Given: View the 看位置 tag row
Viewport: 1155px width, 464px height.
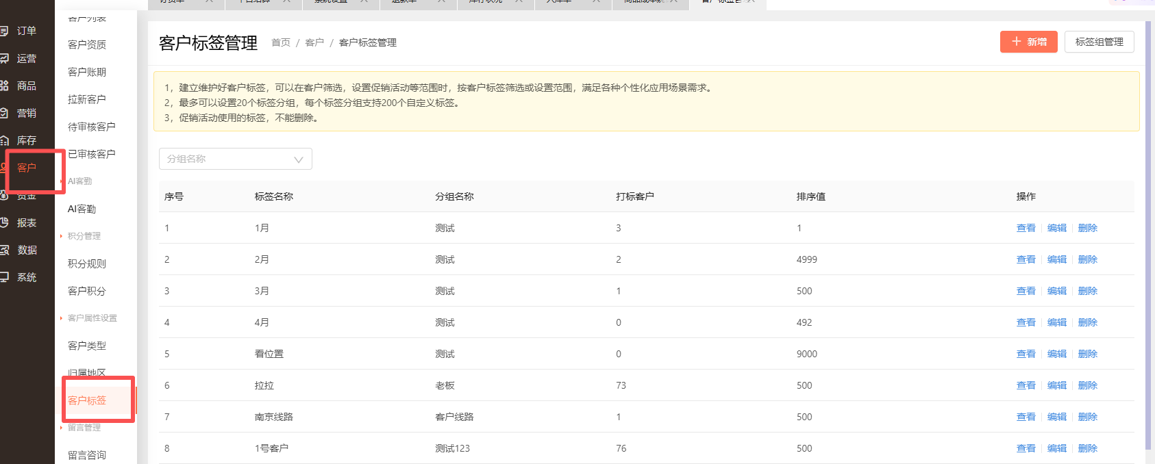Looking at the screenshot, I should point(1026,354).
